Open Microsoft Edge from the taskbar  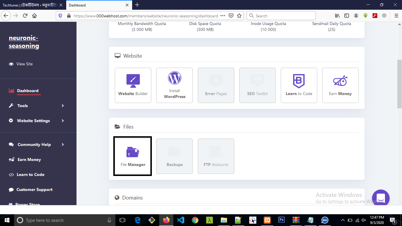tap(137, 220)
